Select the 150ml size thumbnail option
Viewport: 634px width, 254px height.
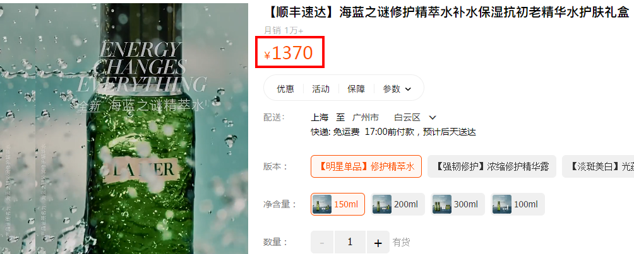pyautogui.click(x=338, y=204)
